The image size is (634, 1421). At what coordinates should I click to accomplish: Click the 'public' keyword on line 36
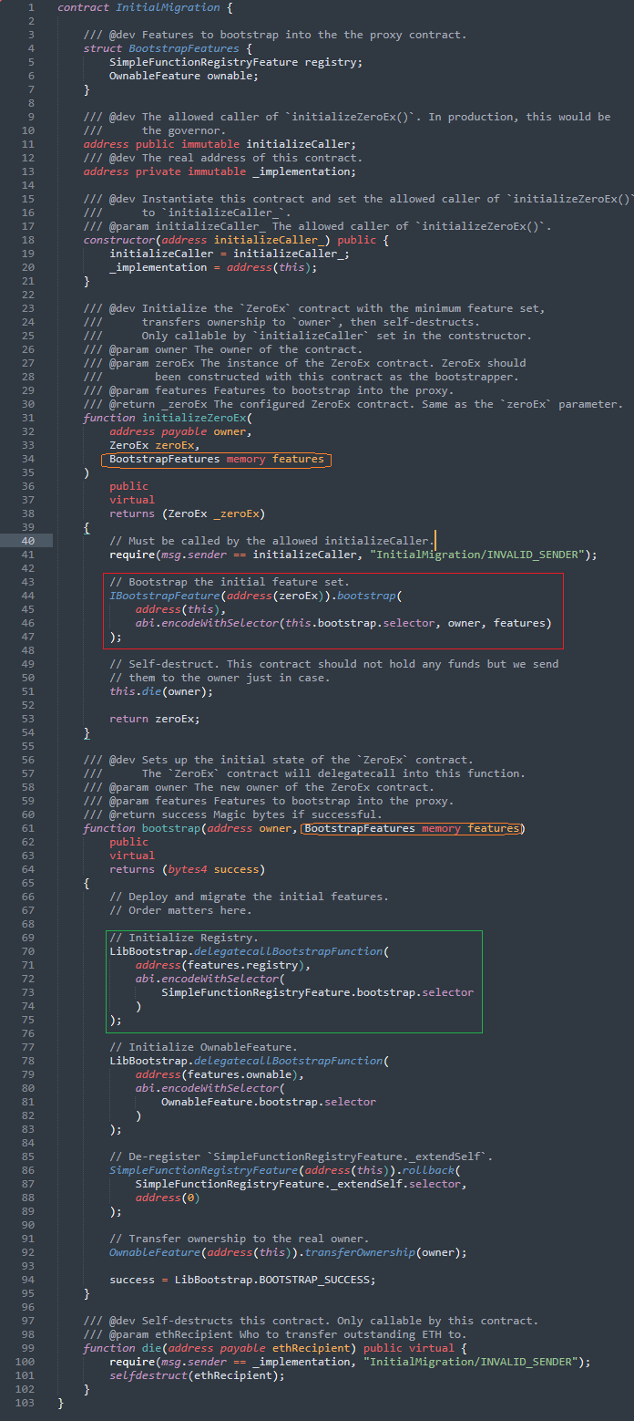coord(128,486)
